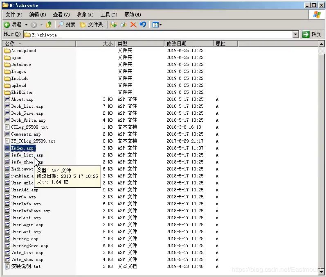Image resolution: width=326 pixels, height=277 pixels.
Task: Click the red X Delete icon
Action: pyautogui.click(x=133, y=25)
